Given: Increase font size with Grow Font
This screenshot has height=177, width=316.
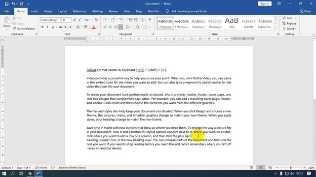Looking at the screenshot, I should [75, 20].
